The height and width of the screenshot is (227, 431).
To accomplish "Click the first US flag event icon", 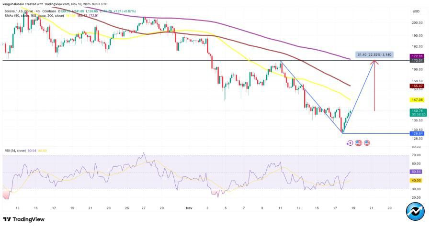I will point(358,142).
